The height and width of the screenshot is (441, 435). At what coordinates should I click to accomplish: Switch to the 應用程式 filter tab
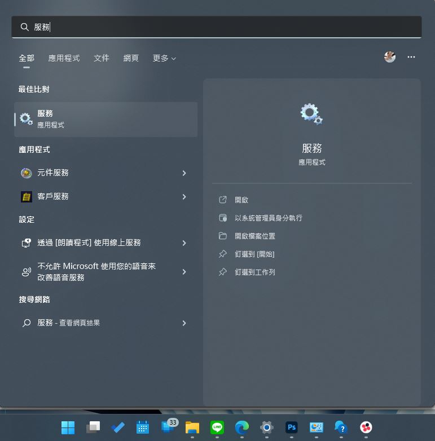[64, 58]
